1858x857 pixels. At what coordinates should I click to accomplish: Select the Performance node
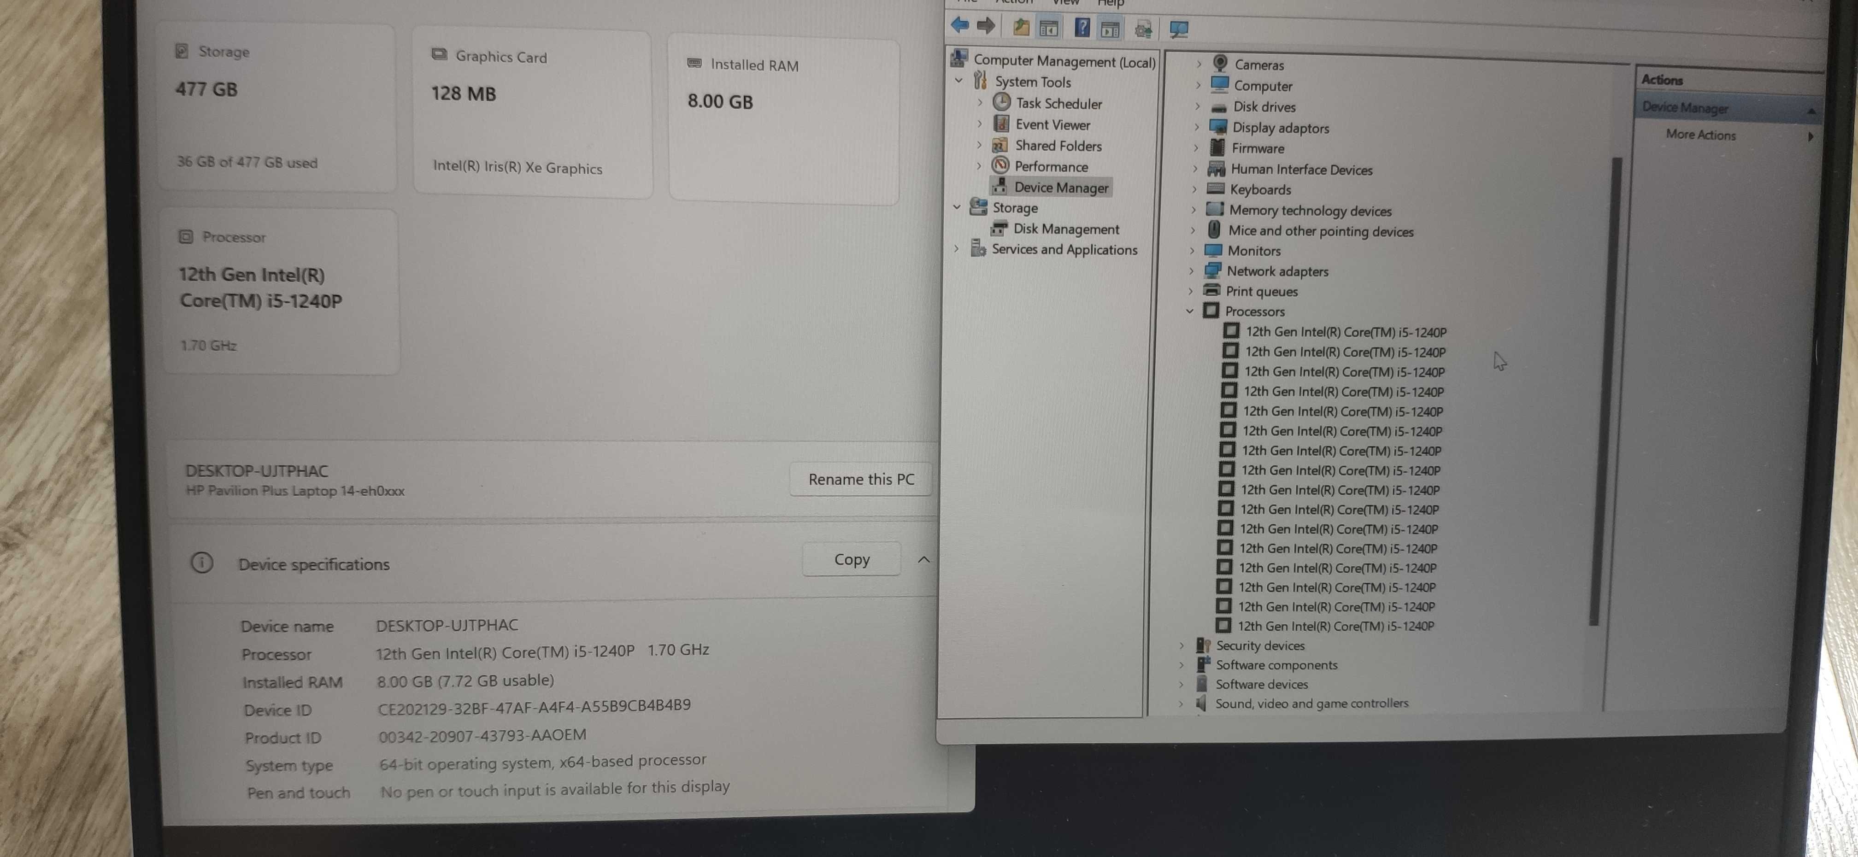1051,167
